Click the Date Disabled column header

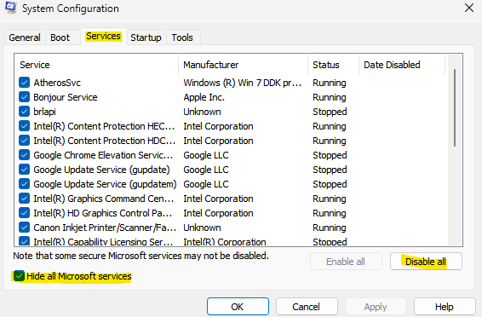coord(402,65)
